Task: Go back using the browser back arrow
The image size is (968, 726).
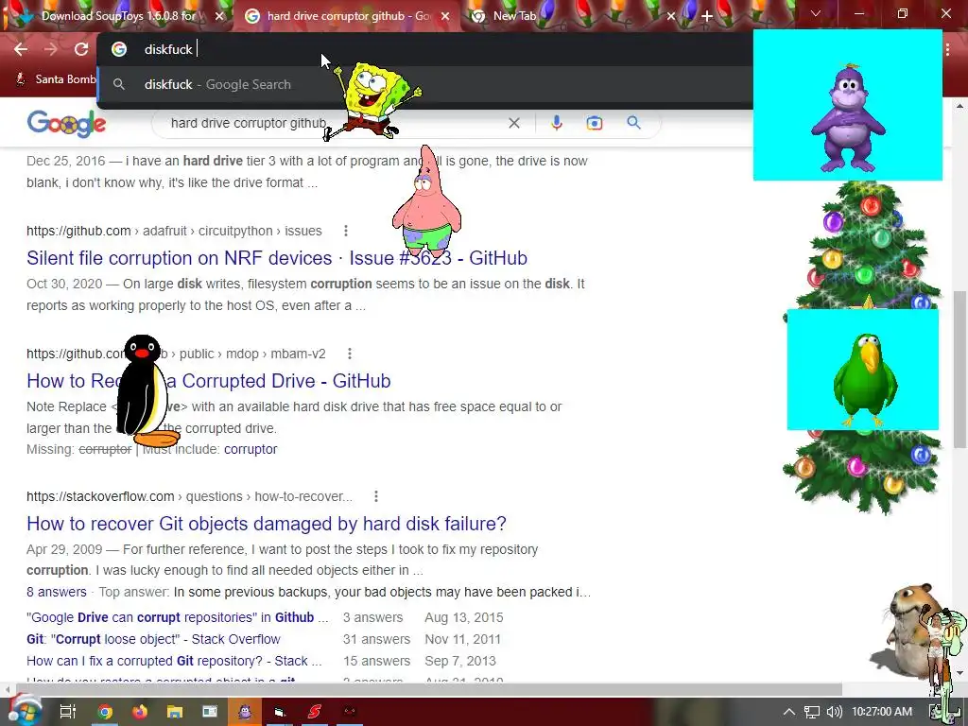Action: click(21, 49)
